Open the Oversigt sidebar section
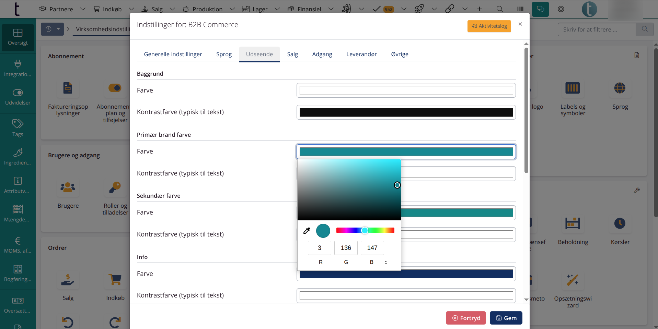 tap(18, 37)
